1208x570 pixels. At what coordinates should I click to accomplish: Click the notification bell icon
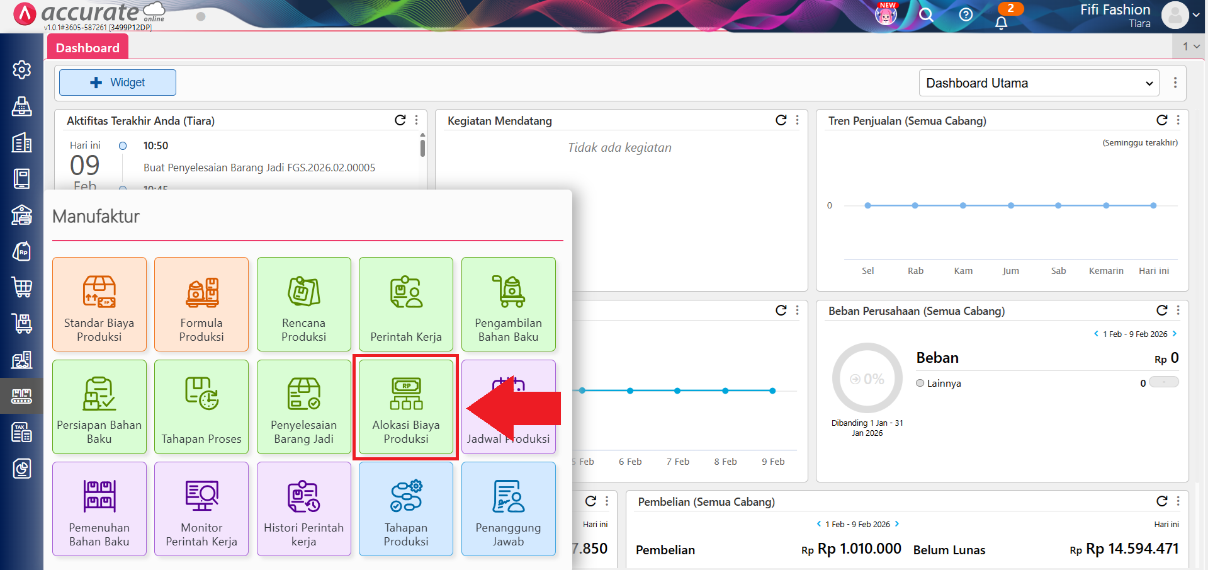point(1001,23)
